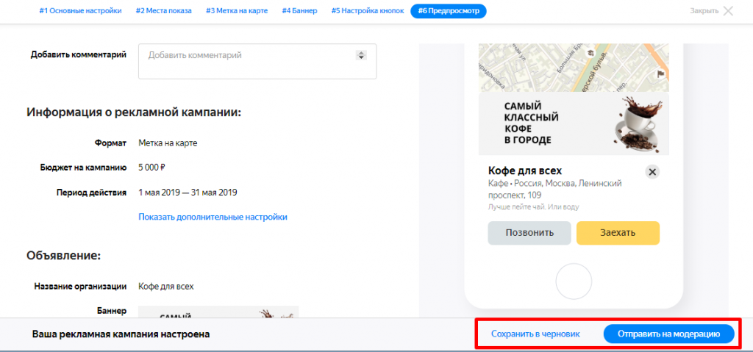
Task: Close the campaign wizard with the X icon
Action: pyautogui.click(x=728, y=11)
